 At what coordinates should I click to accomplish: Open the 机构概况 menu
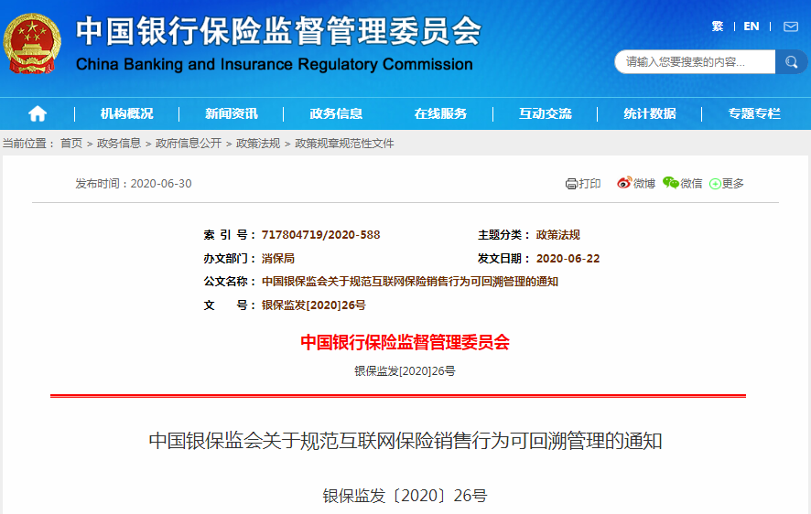tap(126, 113)
